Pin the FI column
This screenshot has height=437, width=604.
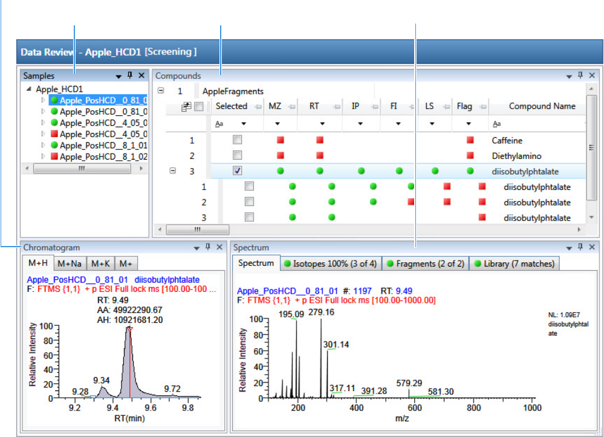pyautogui.click(x=412, y=107)
